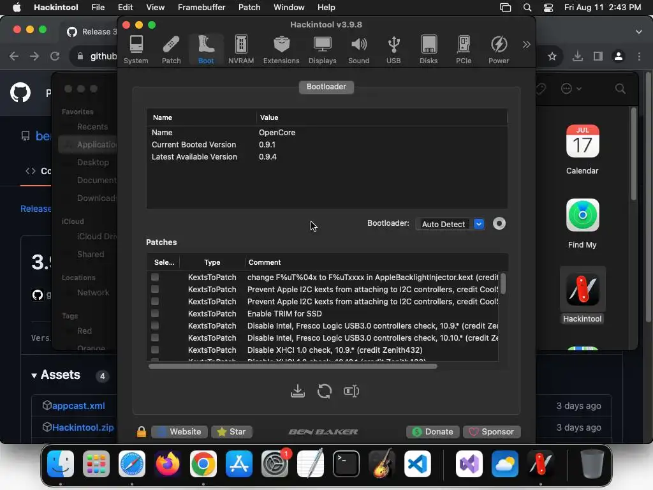Select the Current Booted Version row

coord(326,145)
